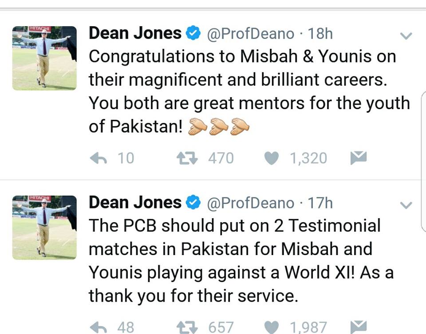
Task: Like the congratulations tweet
Action: point(271,158)
